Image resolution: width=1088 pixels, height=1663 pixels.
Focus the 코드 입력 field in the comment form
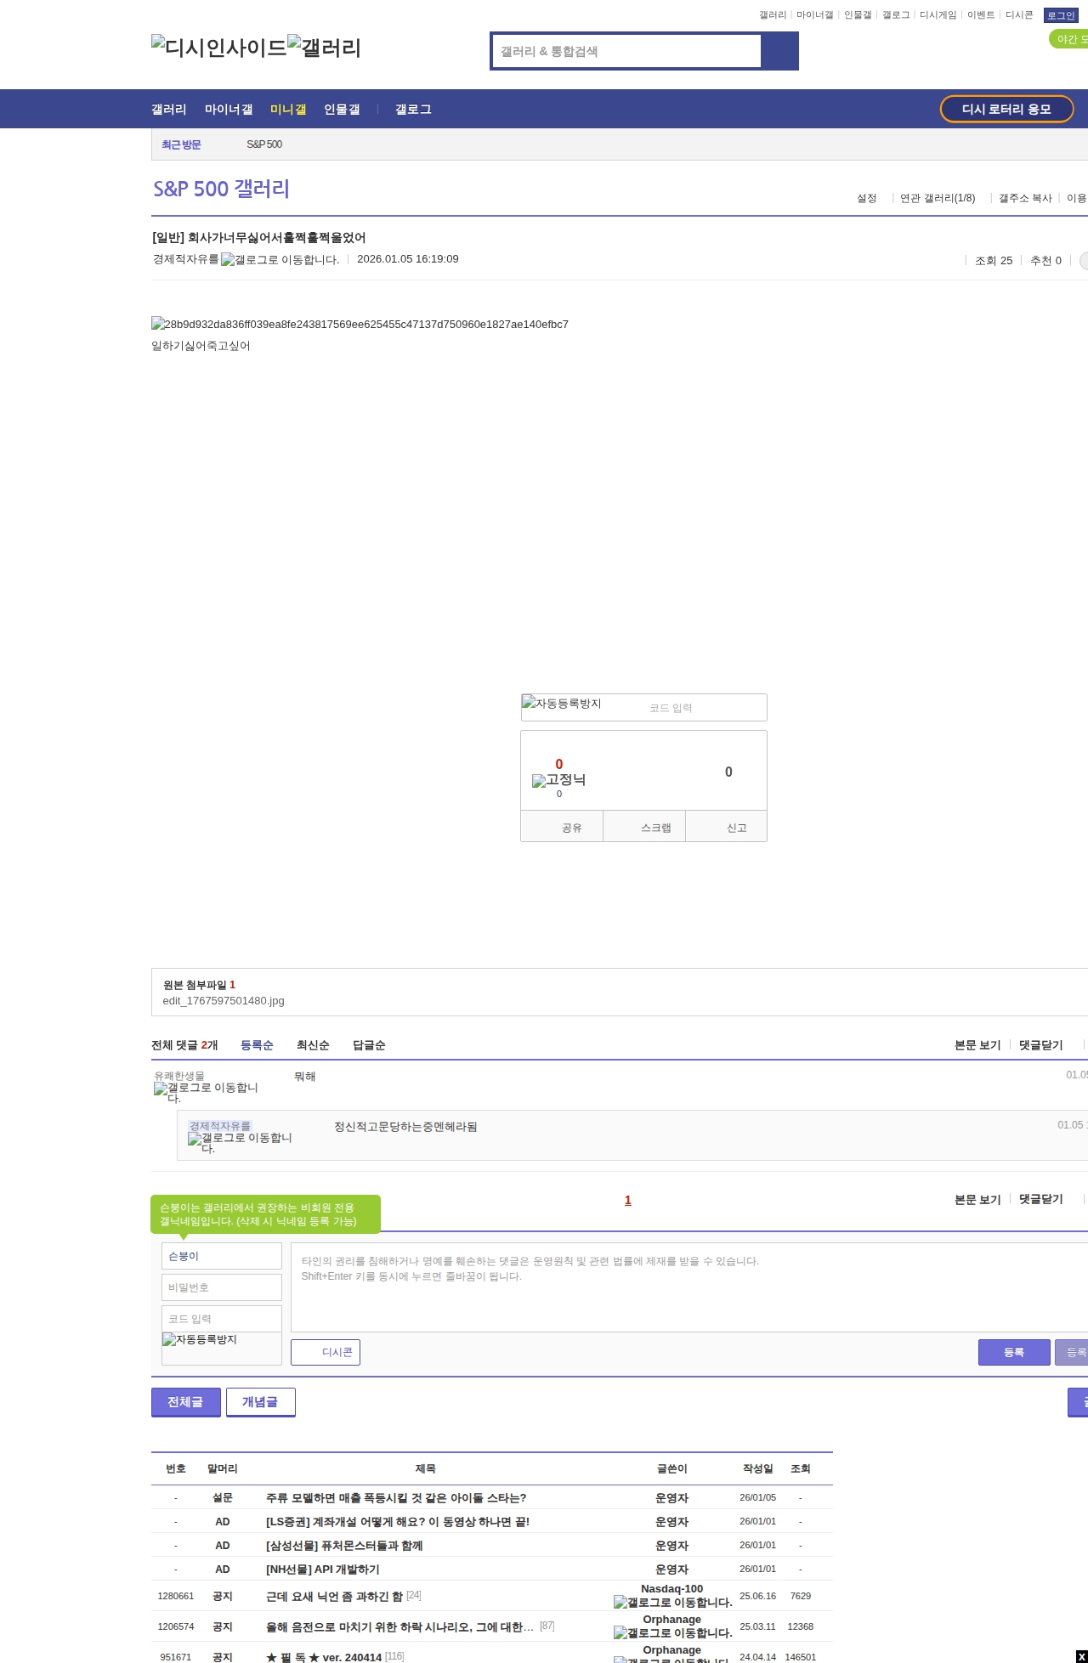click(222, 1319)
